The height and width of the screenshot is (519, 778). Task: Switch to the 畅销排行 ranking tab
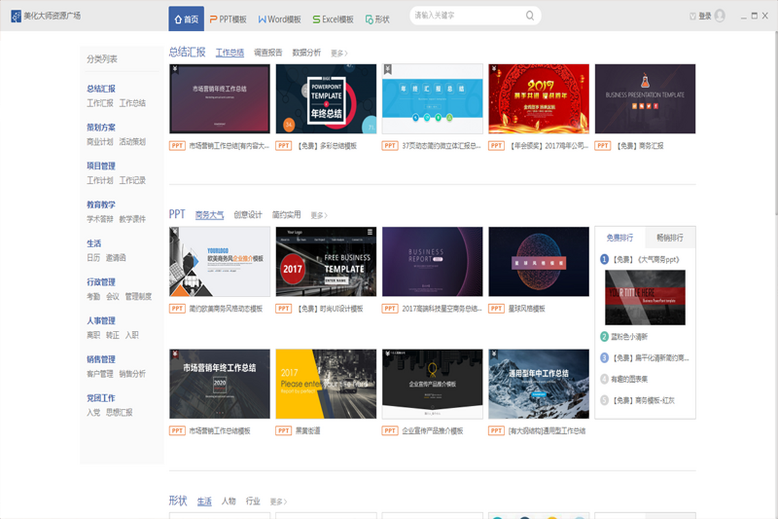pos(670,237)
